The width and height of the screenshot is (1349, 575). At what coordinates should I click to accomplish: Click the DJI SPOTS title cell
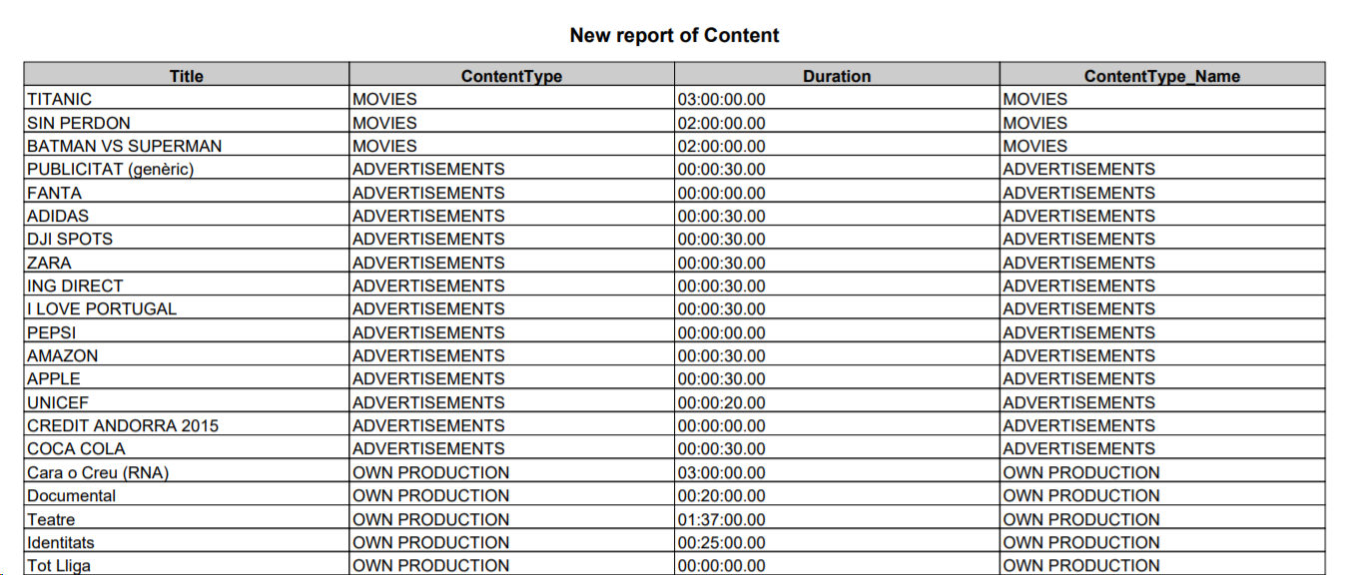[70, 239]
